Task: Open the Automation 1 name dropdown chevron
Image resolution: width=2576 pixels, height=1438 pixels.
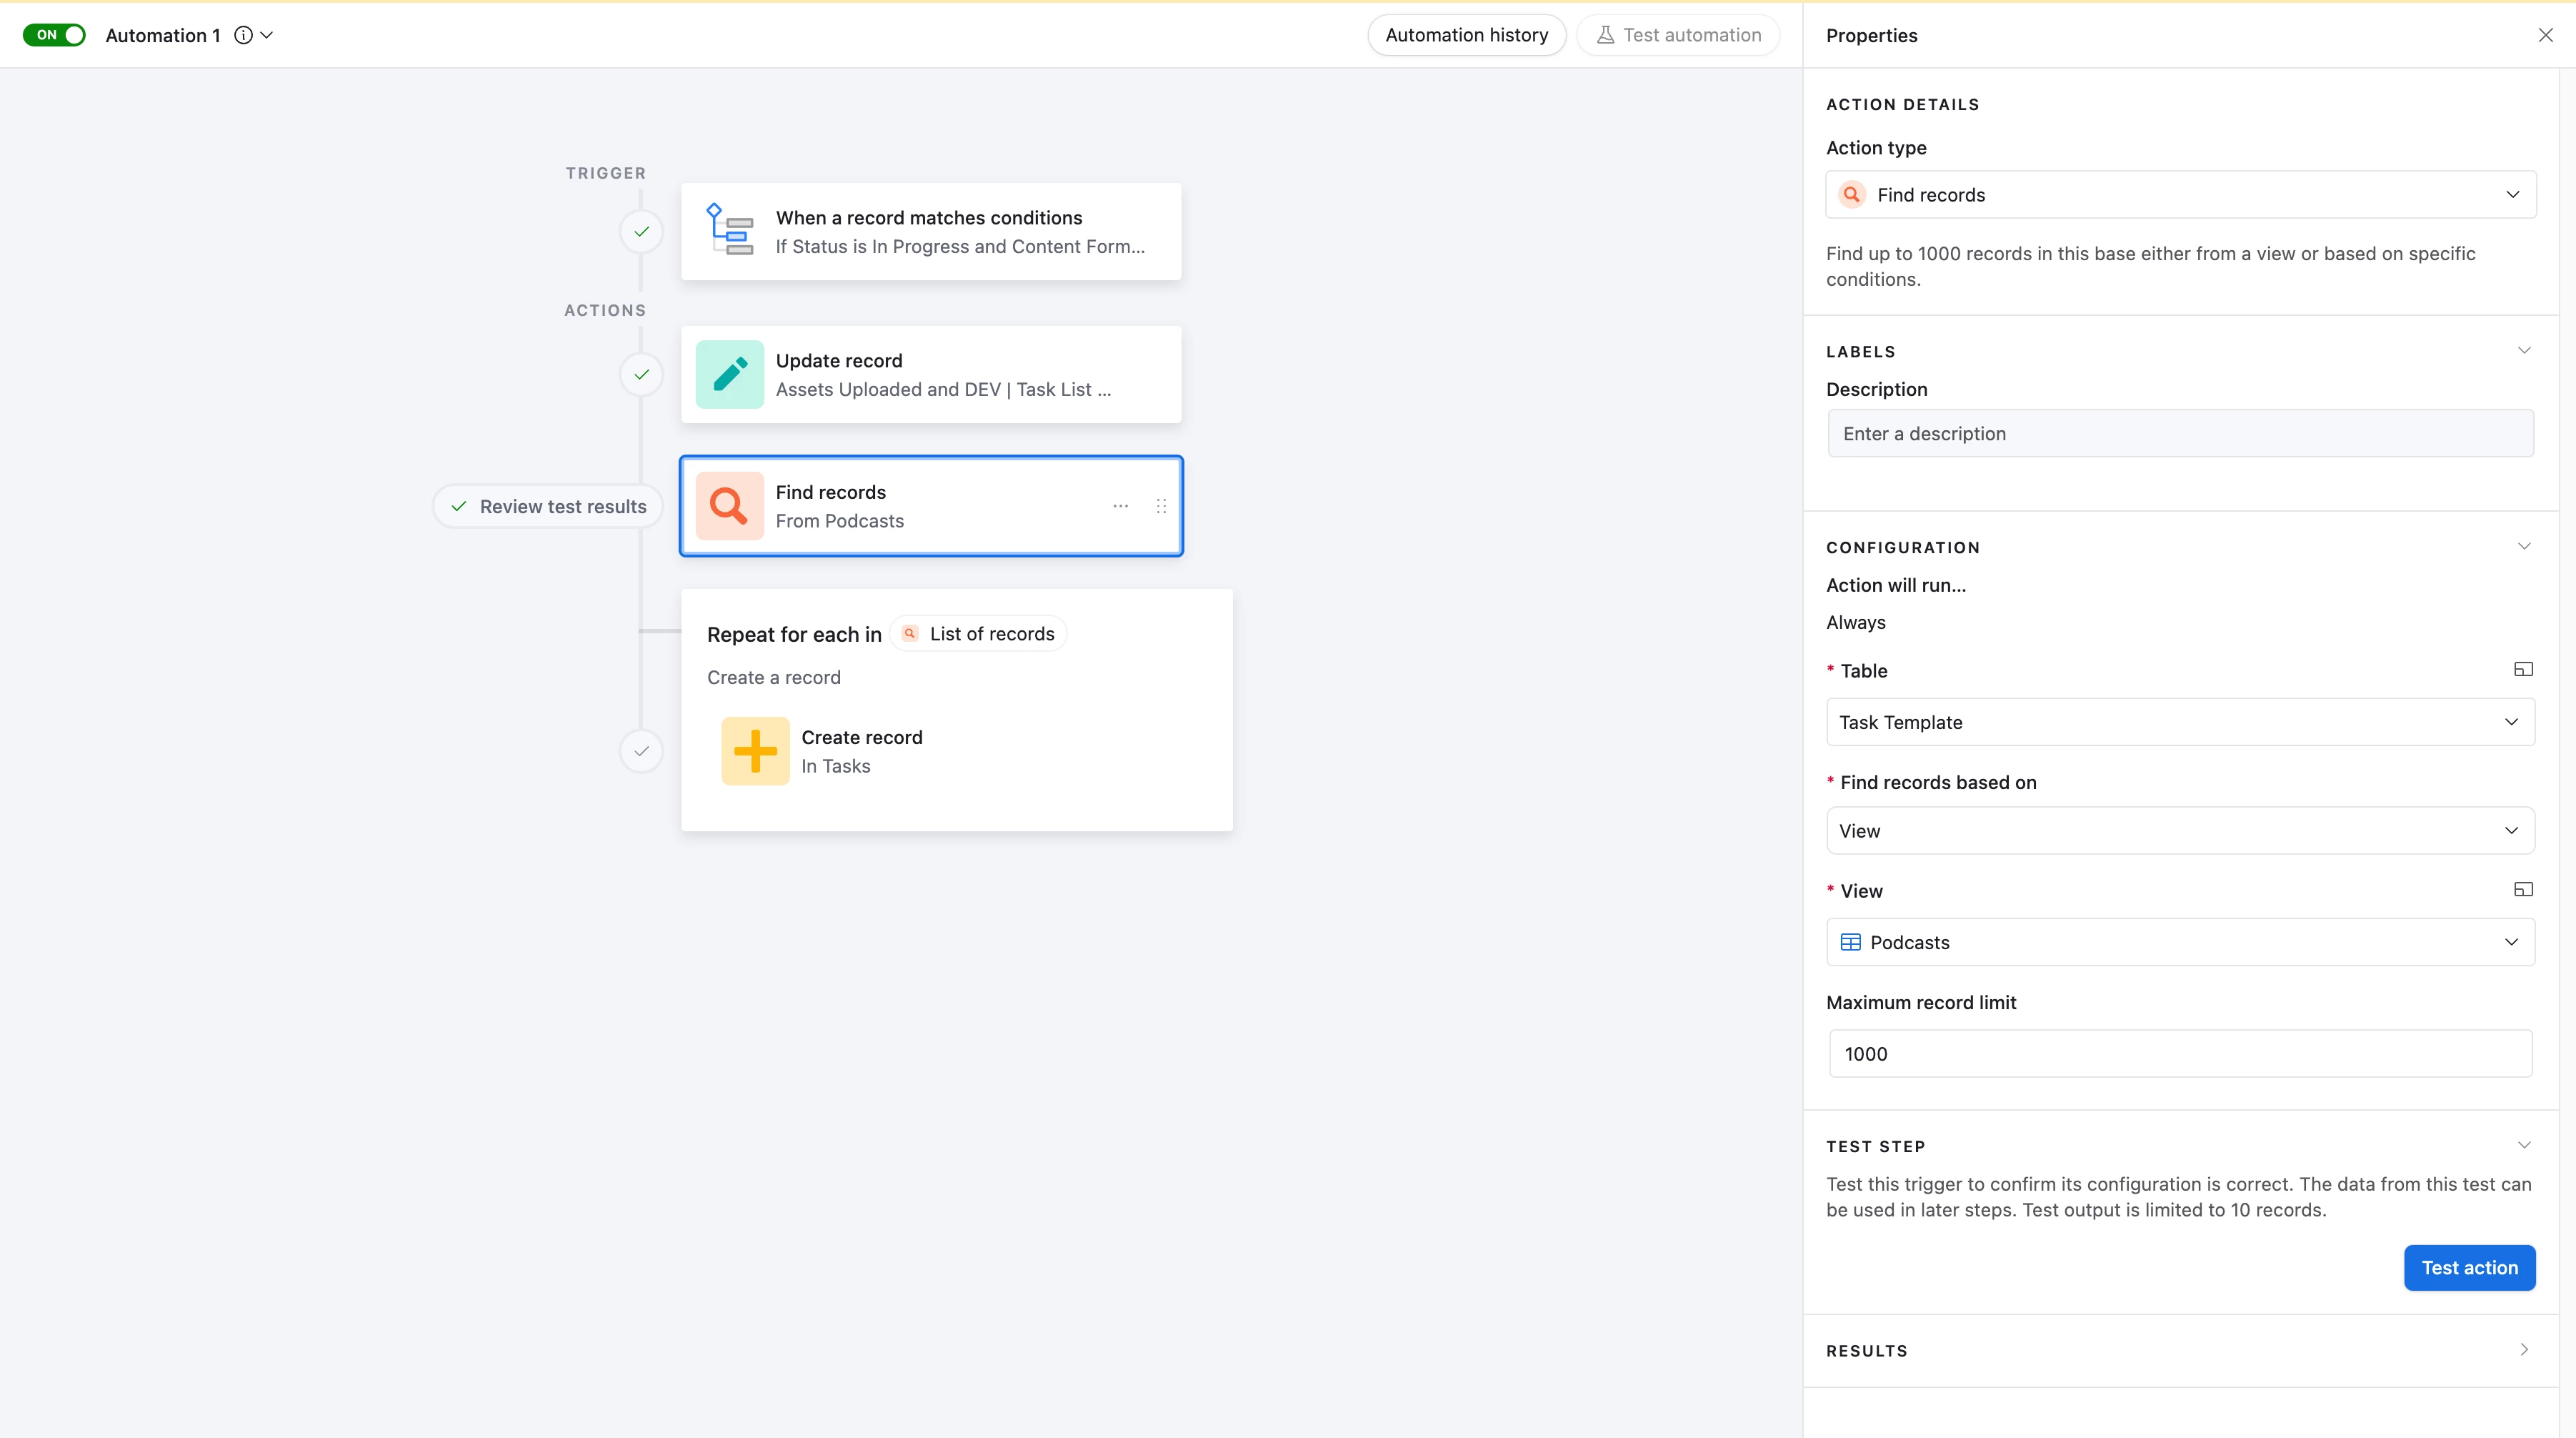Action: click(x=267, y=35)
